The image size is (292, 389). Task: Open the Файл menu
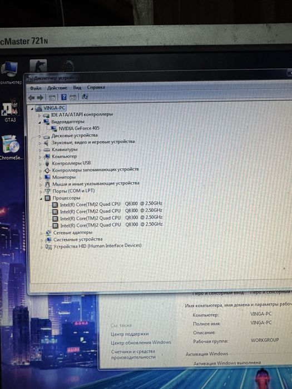[36, 88]
